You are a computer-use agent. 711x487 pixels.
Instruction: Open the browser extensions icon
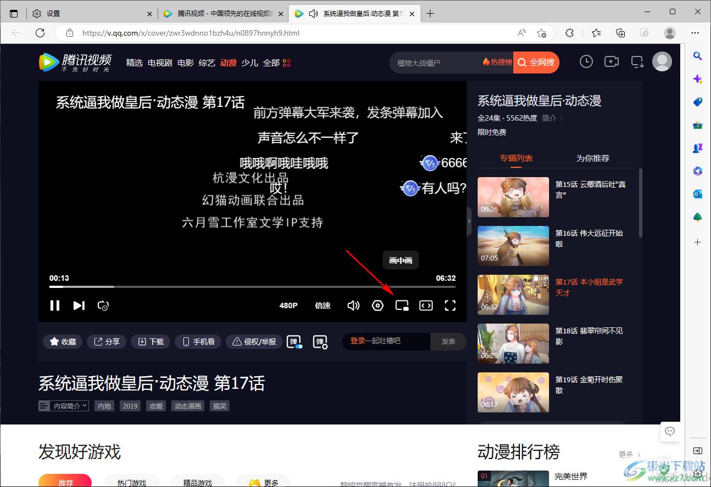coord(570,33)
